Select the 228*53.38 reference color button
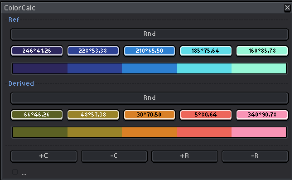 click(93, 51)
